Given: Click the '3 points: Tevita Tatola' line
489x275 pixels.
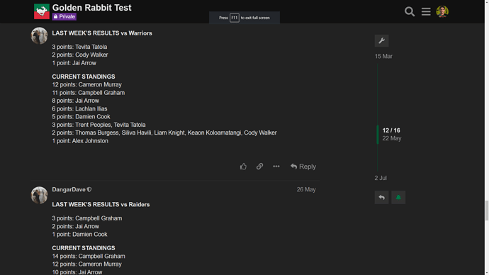Looking at the screenshot, I should pos(79,47).
